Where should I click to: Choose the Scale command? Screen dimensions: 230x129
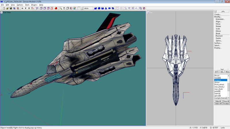[218, 29]
